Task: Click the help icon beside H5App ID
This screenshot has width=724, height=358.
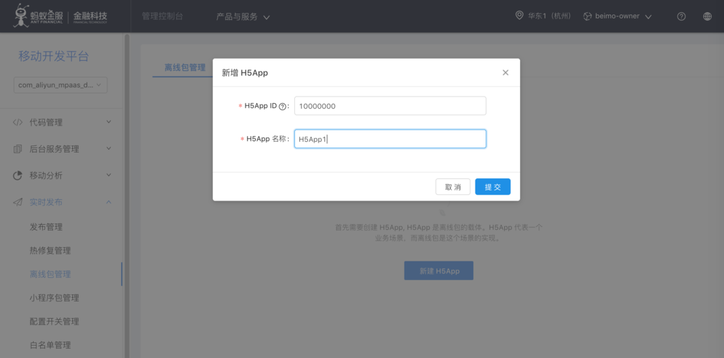Action: 282,107
